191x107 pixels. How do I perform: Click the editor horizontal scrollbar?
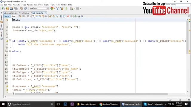(x=91, y=94)
